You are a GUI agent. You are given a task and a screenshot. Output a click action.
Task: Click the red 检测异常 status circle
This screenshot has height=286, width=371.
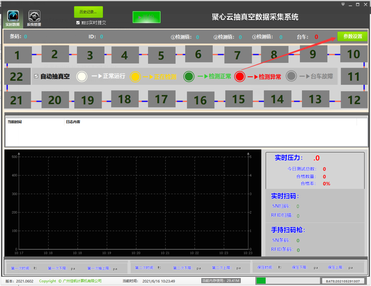(240, 76)
